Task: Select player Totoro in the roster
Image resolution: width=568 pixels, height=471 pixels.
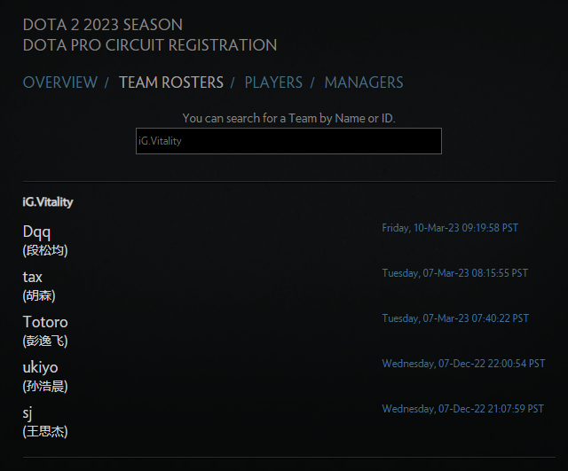Action: pos(45,322)
